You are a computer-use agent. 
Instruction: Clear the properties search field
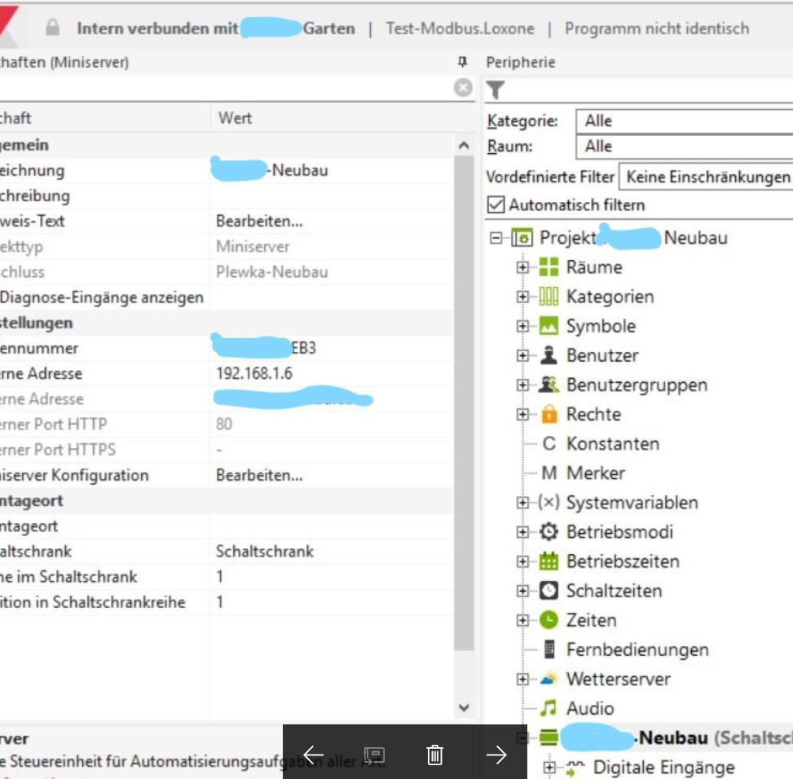coord(463,87)
